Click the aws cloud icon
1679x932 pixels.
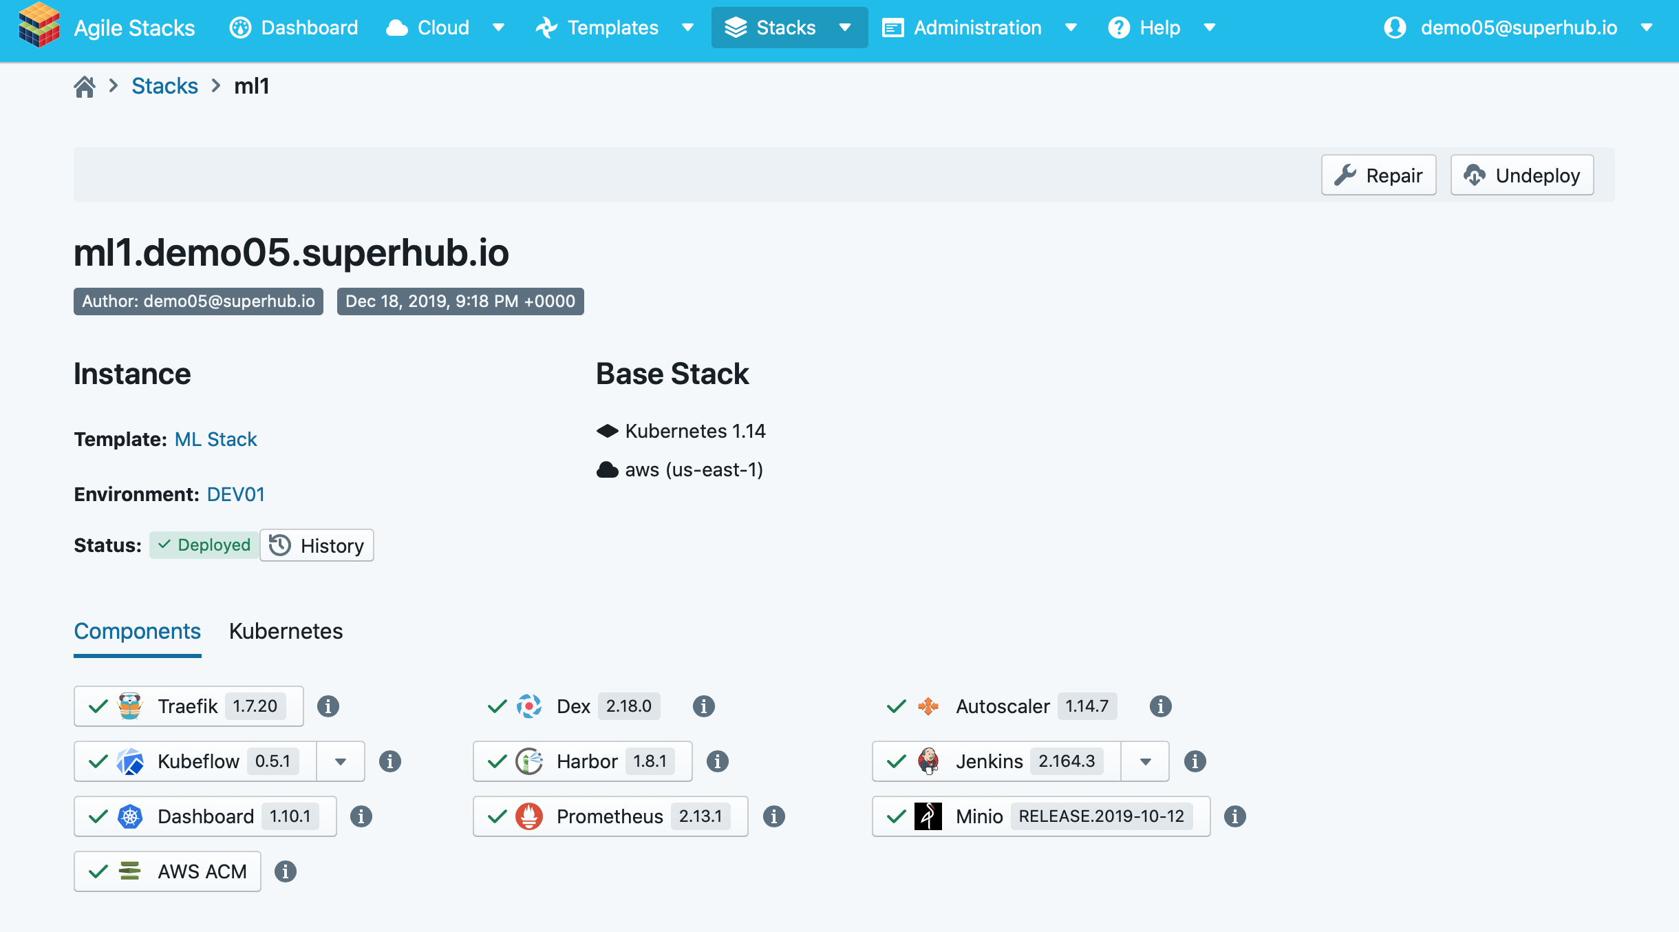point(608,470)
